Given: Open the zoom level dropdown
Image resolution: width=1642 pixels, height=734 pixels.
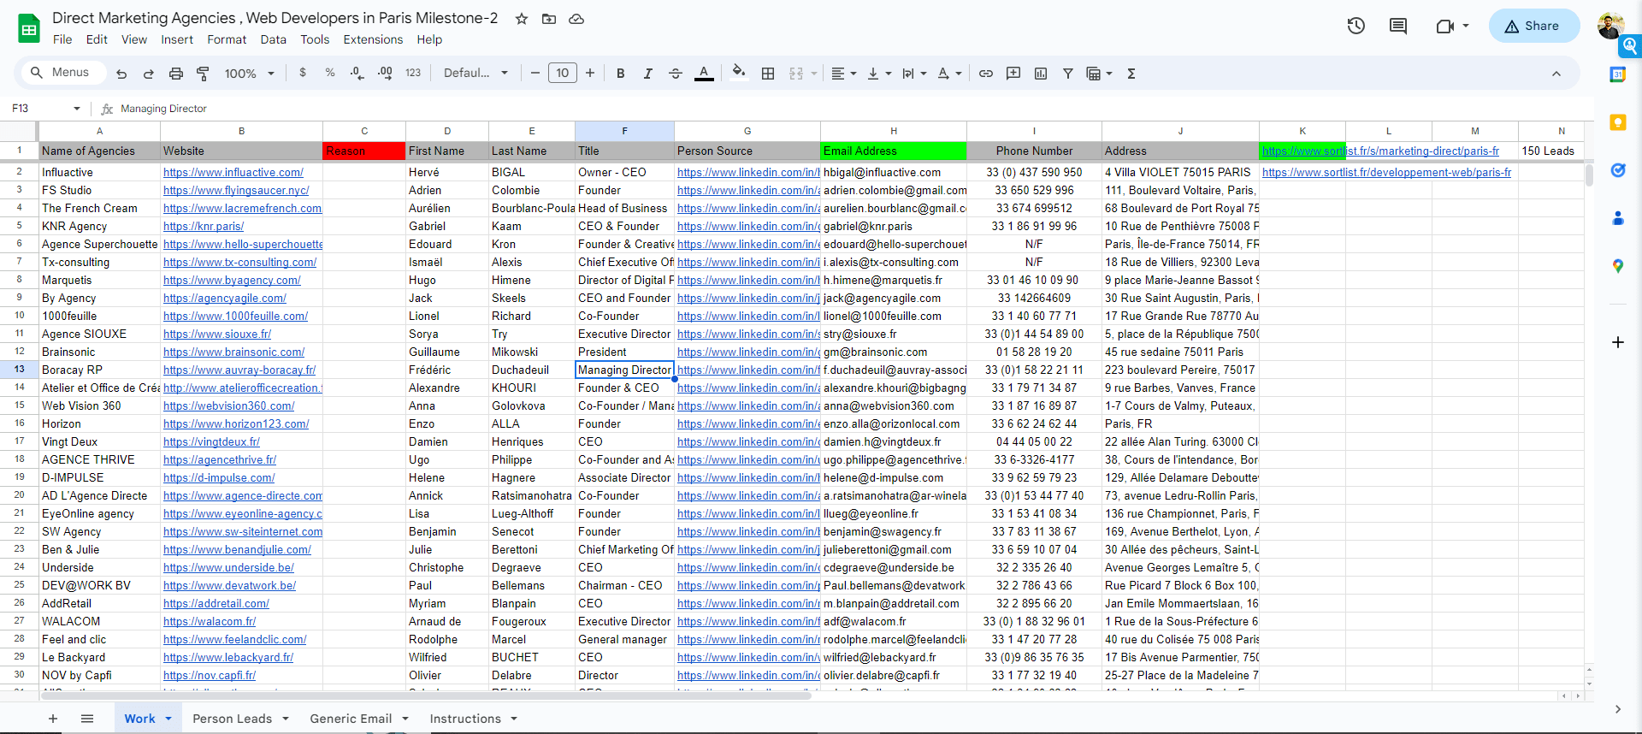Looking at the screenshot, I should 249,74.
